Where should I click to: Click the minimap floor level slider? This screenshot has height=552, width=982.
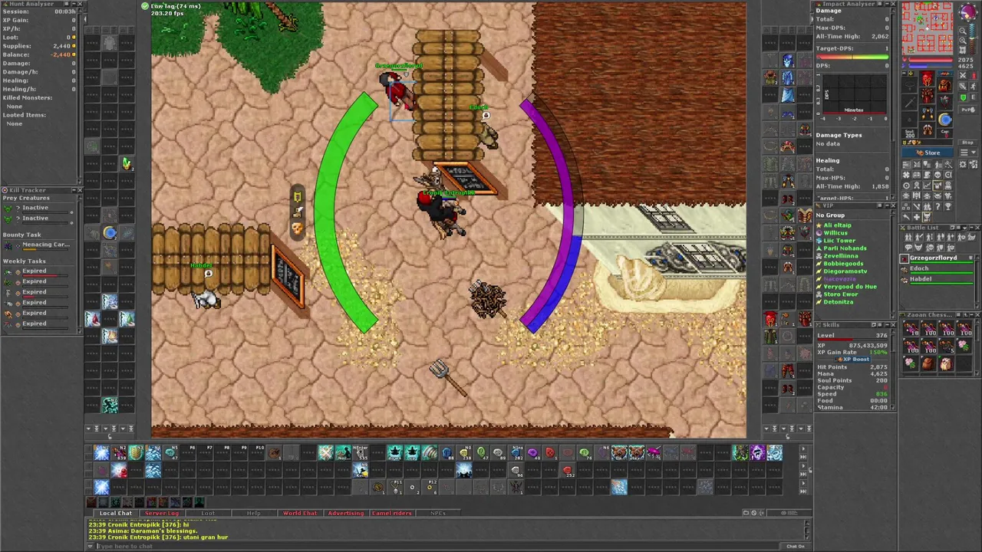972,38
